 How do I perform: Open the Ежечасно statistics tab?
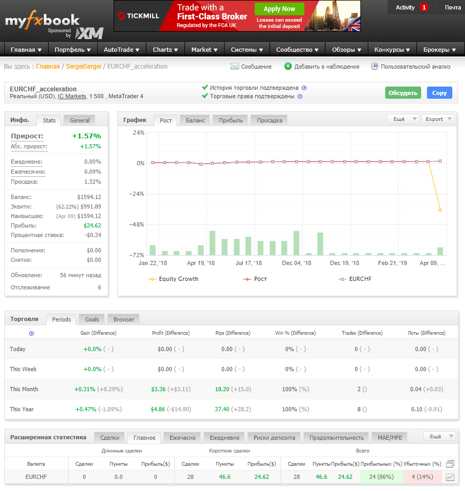tap(183, 438)
